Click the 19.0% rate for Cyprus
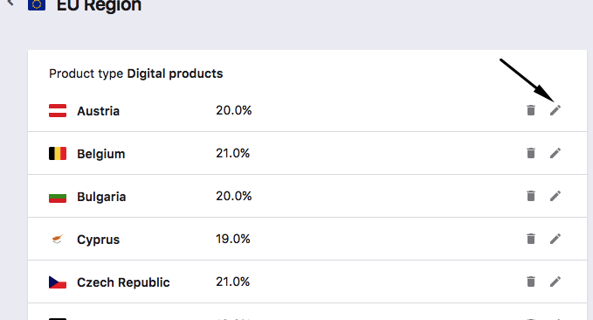593x320 pixels. (232, 239)
